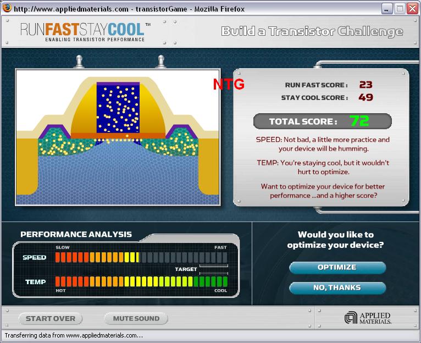Choose the NO, THANKS button

tap(337, 287)
